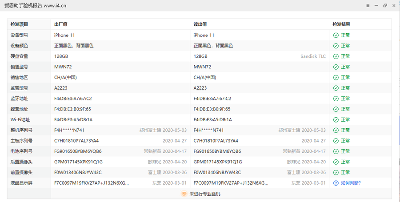Screen dimensions: 400x202
Task: Click the blue question mark icon
Action: coord(336,183)
